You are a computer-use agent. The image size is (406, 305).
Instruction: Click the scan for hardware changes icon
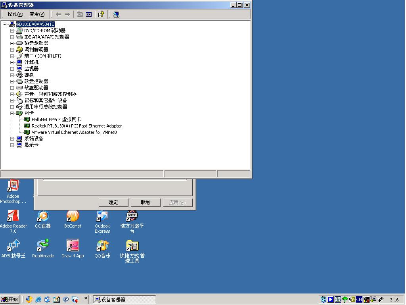(x=116, y=14)
